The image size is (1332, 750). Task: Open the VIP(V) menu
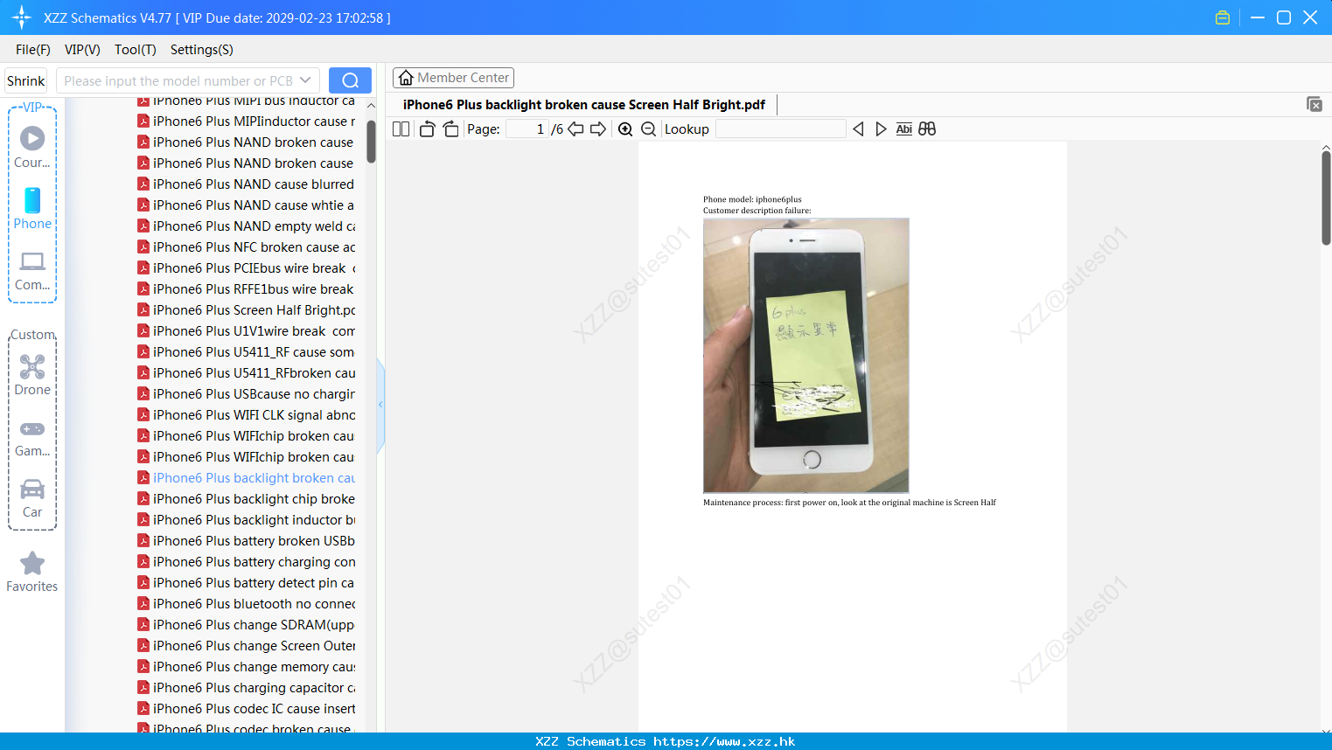[x=82, y=50]
